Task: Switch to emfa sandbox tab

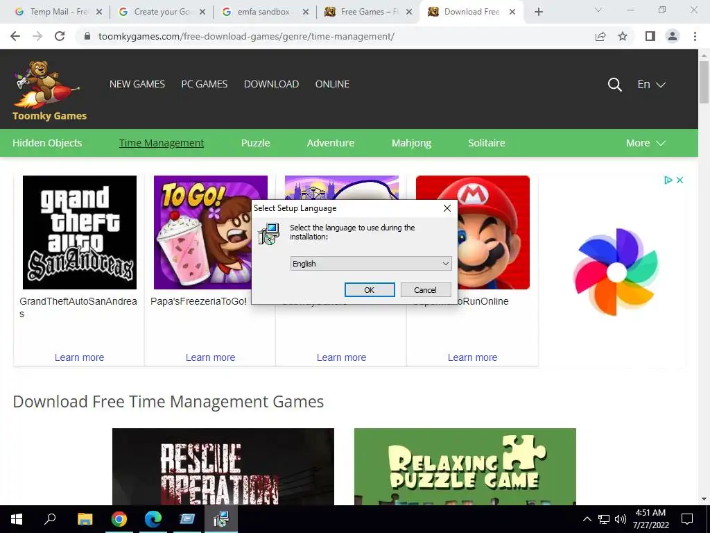Action: 265,12
